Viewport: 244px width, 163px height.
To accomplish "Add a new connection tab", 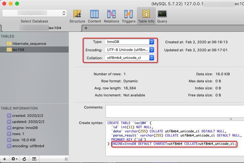I will (x=86, y=28).
